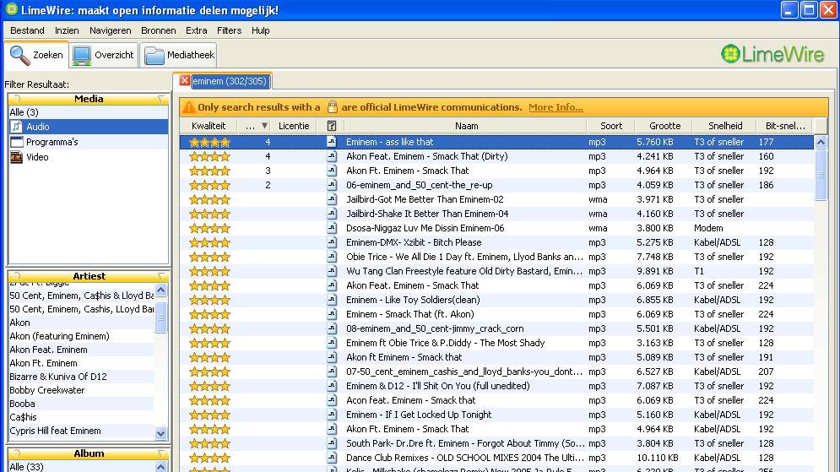Click star rating of Dsosa-Niggaz Luv Me Dissin Eminem-06

coord(209,228)
